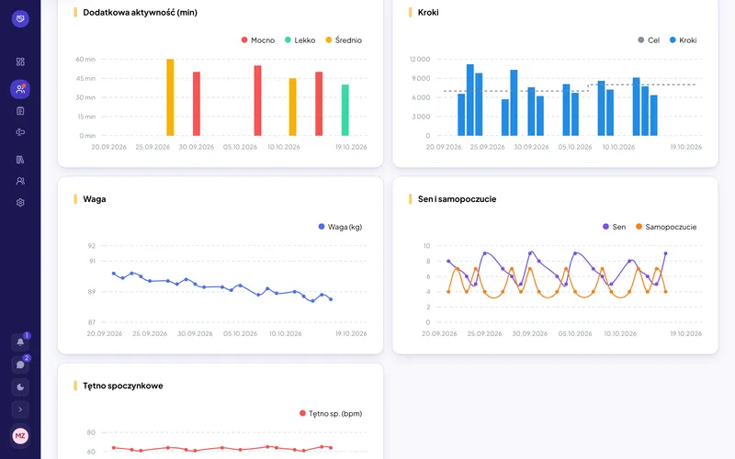The width and height of the screenshot is (735, 459).
Task: Toggle the Kroki legend series in chart
Action: [683, 40]
